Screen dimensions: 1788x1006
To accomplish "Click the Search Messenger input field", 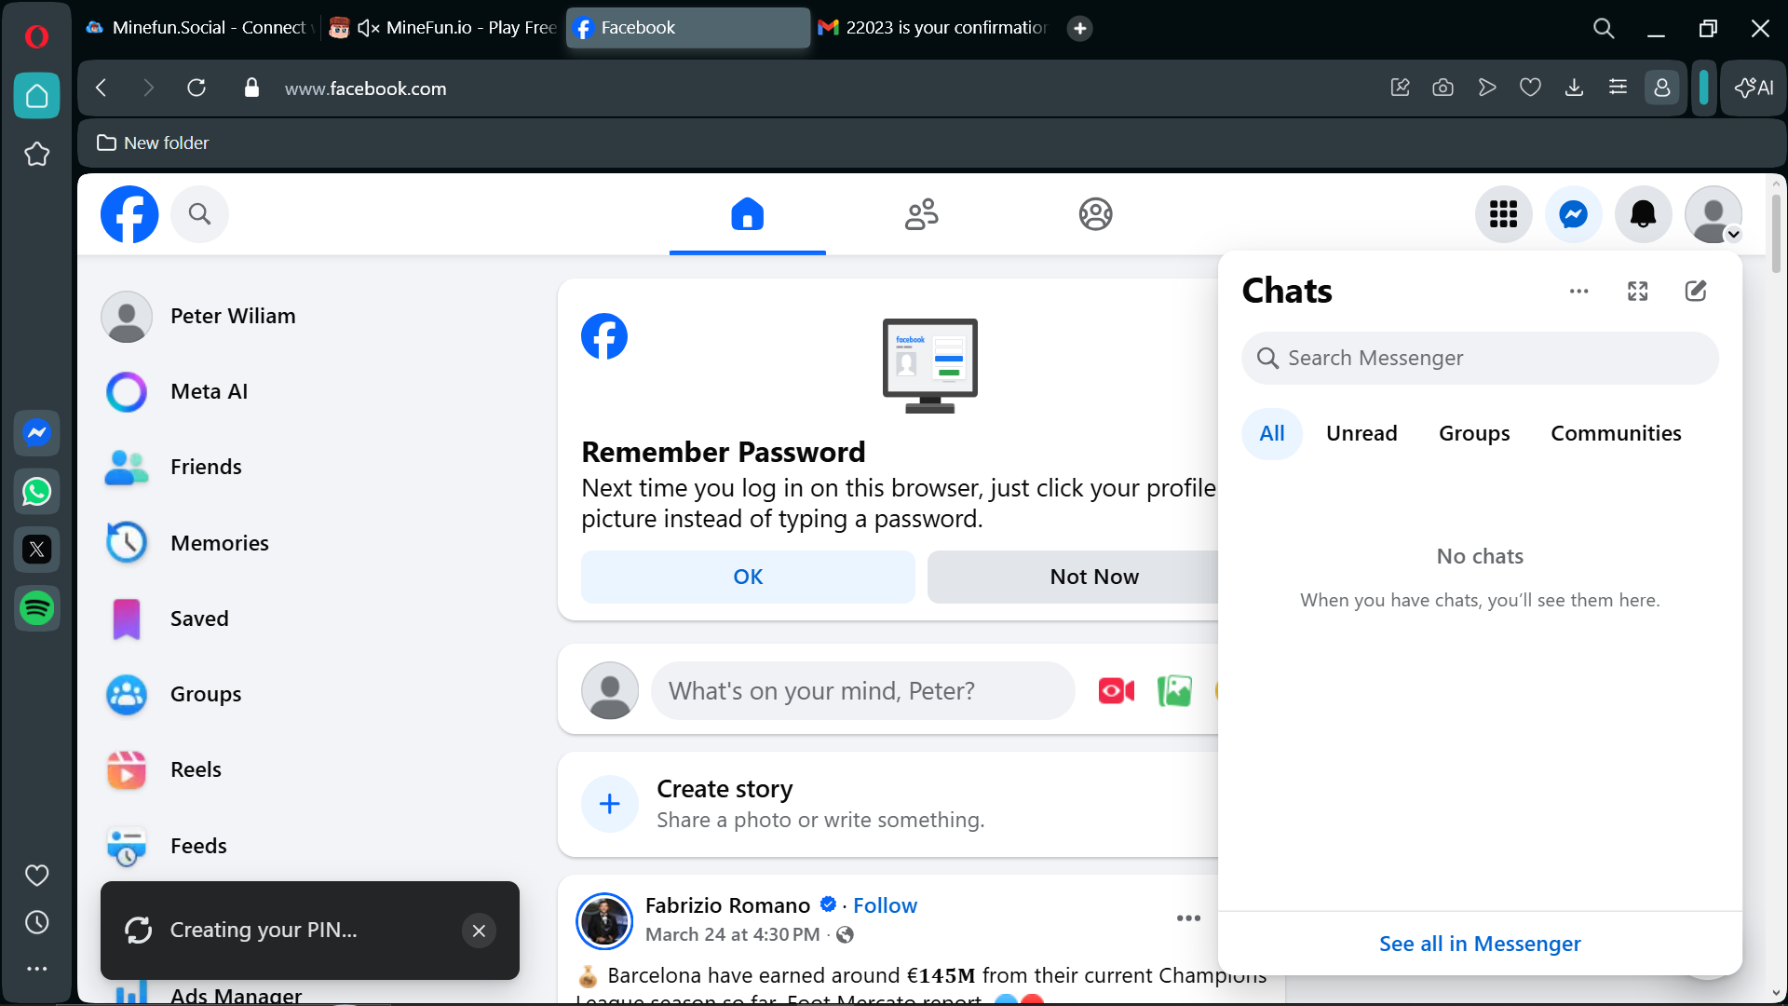I will click(1480, 359).
